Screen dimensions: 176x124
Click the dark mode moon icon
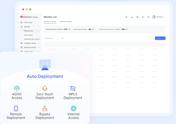[x=126, y=17]
